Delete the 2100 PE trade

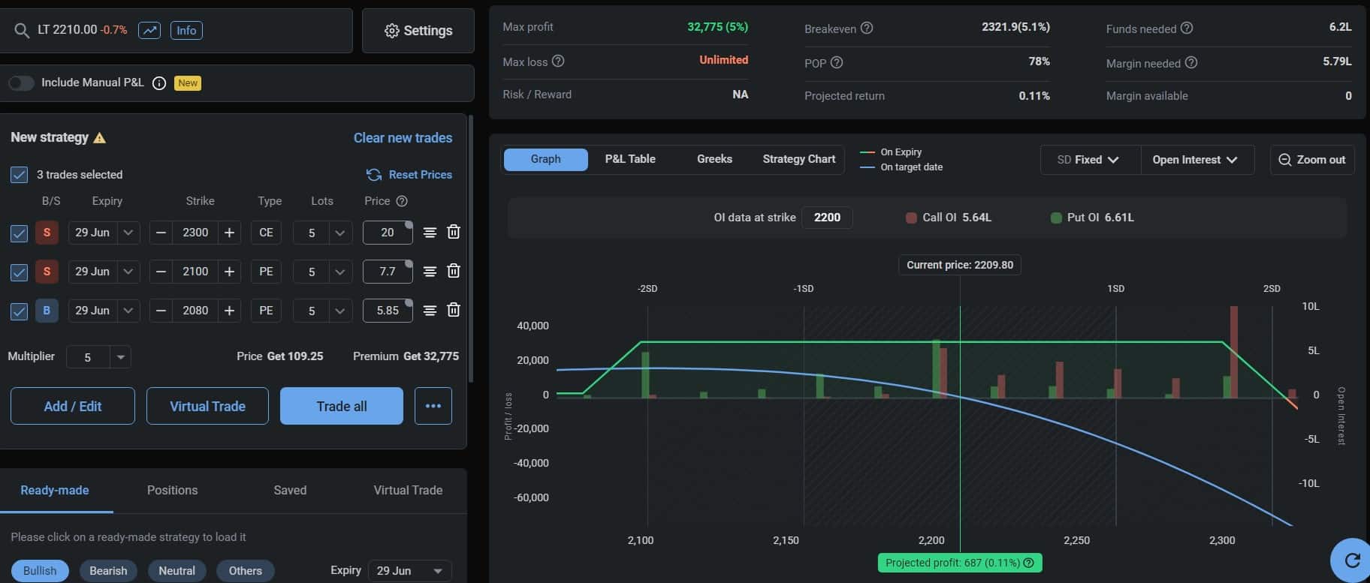coord(454,271)
